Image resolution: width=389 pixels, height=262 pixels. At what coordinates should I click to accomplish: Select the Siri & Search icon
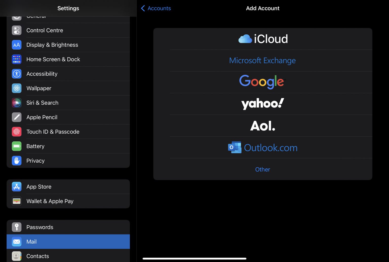[16, 103]
